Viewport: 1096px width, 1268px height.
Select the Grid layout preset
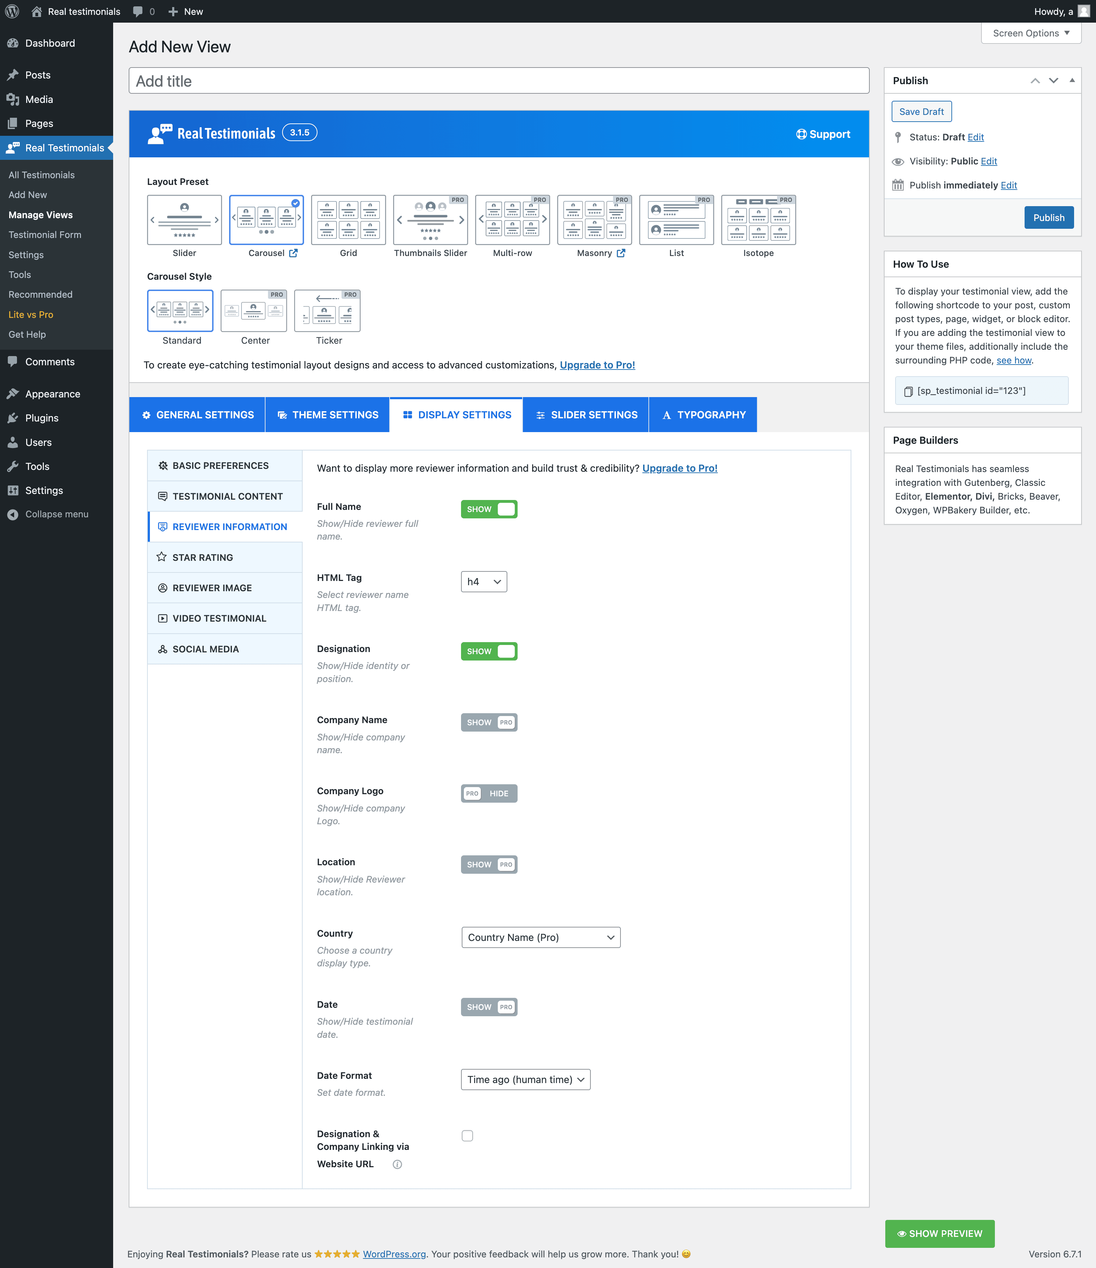point(348,220)
